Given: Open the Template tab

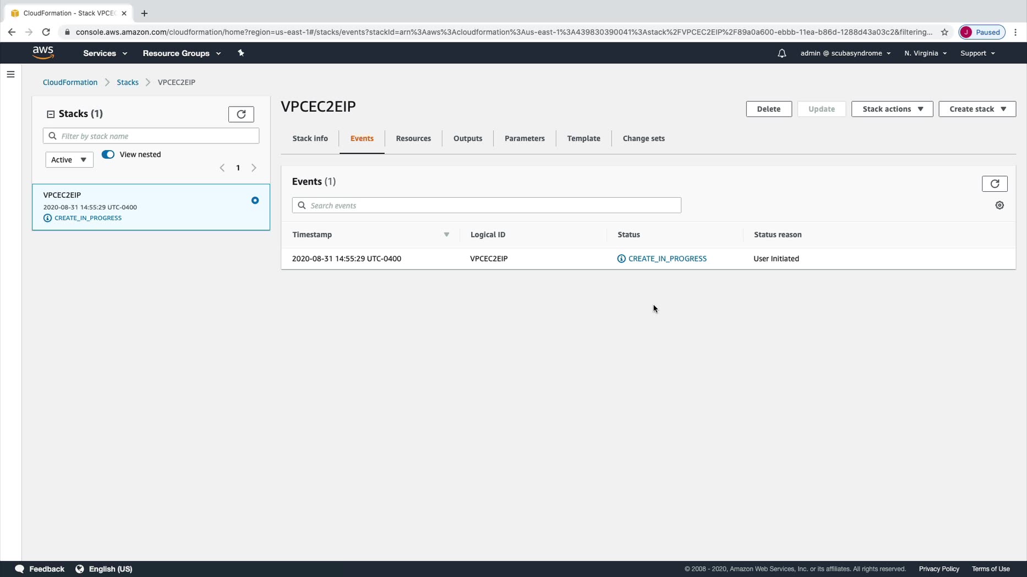Looking at the screenshot, I should pyautogui.click(x=583, y=138).
